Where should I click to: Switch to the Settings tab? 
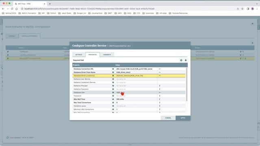79,55
